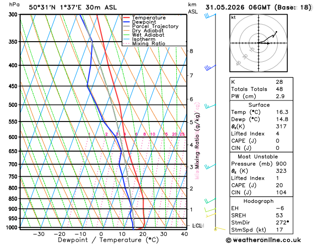Image resolution: width=316 pixels, height=244 pixels.
Task: Click the EH value -6
Action: tap(279, 208)
